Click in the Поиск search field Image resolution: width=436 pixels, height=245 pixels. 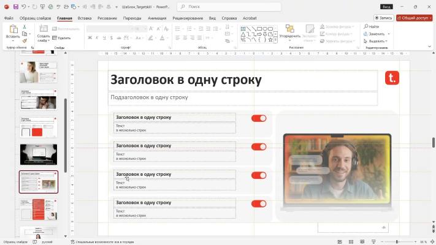(x=229, y=7)
